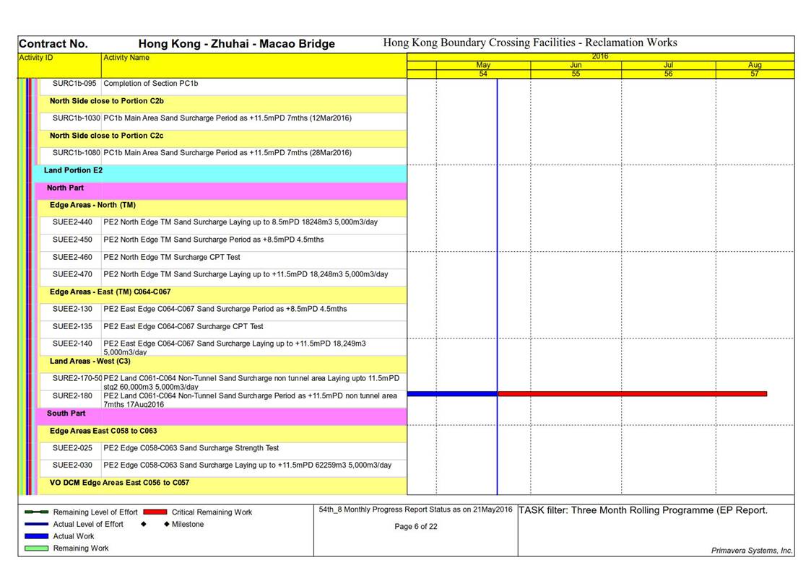Click activity ID SUEE2-130
811x573 pixels.
click(x=72, y=309)
